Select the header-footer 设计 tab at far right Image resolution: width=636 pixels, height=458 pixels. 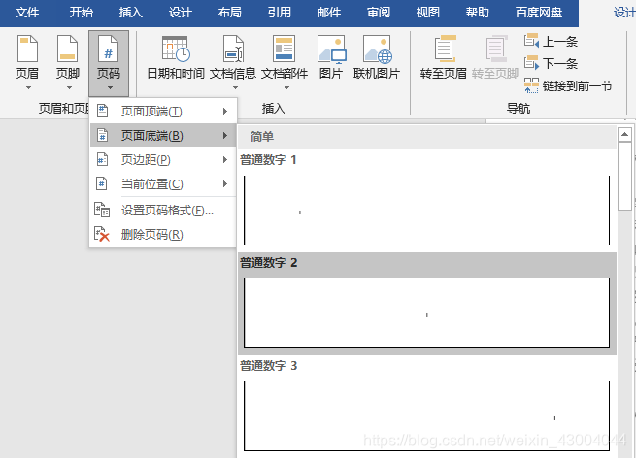[x=624, y=13]
